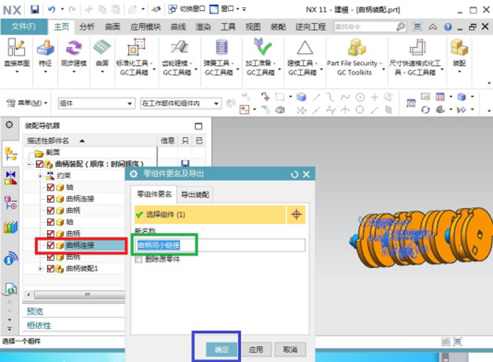
Task: Click the crosshair select-component icon in dialog
Action: point(296,214)
